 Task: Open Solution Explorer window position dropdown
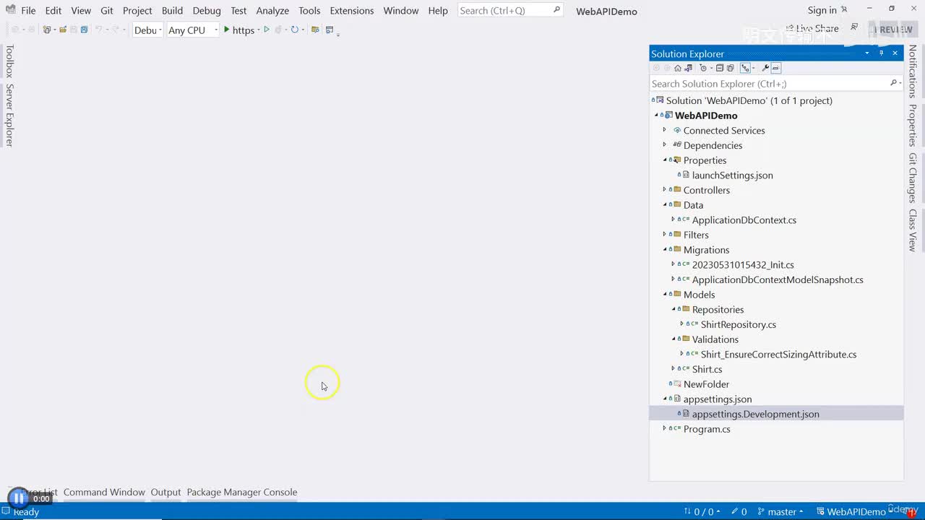(x=867, y=53)
